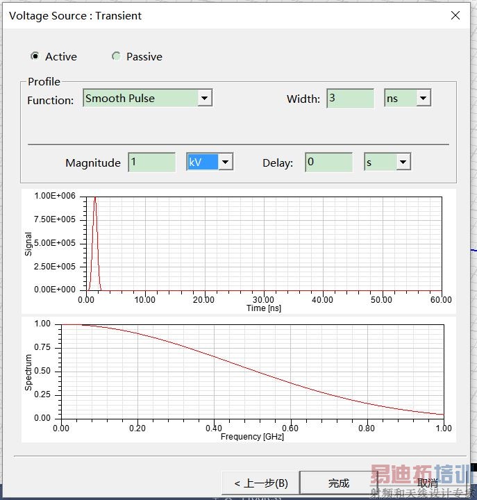
Task: Click the Magnitude label text
Action: pyautogui.click(x=93, y=163)
